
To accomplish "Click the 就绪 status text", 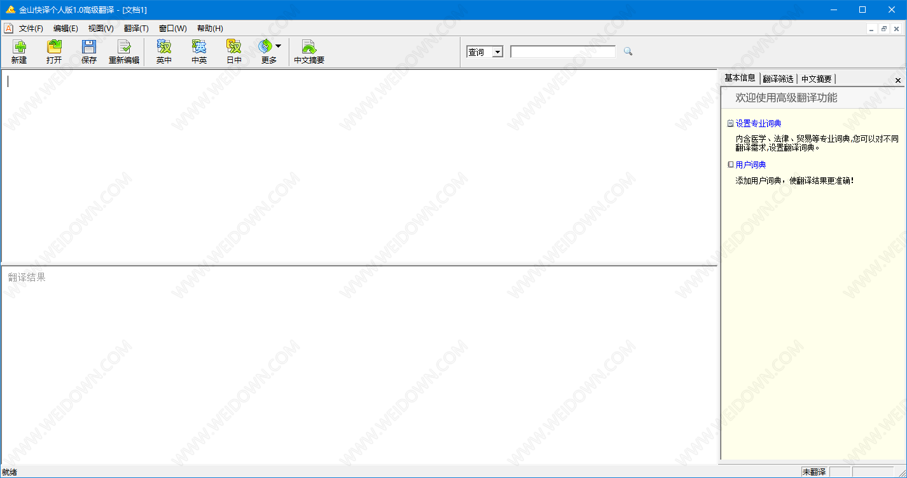I will coord(10,472).
